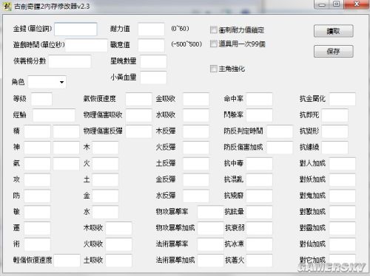Screen dimensions: 370x276
Task: Click the 物攻暴擊率 input field
Action: click(x=210, y=213)
